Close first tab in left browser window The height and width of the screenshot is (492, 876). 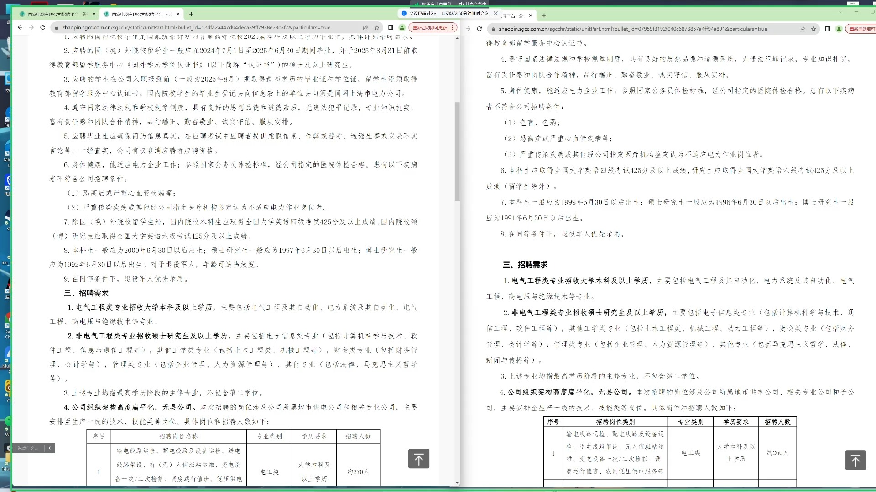(x=94, y=14)
